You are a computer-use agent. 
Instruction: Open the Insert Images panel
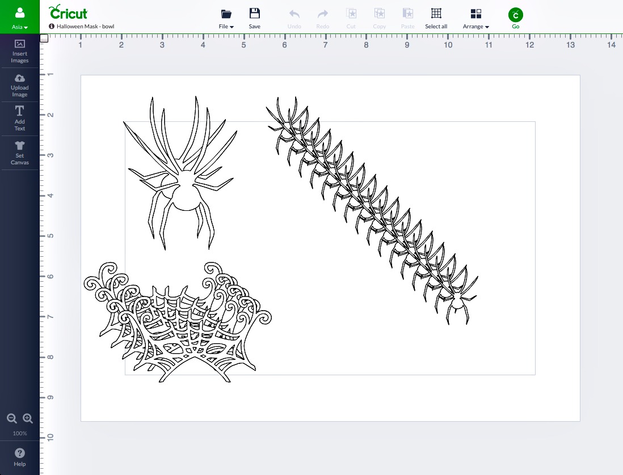19,50
